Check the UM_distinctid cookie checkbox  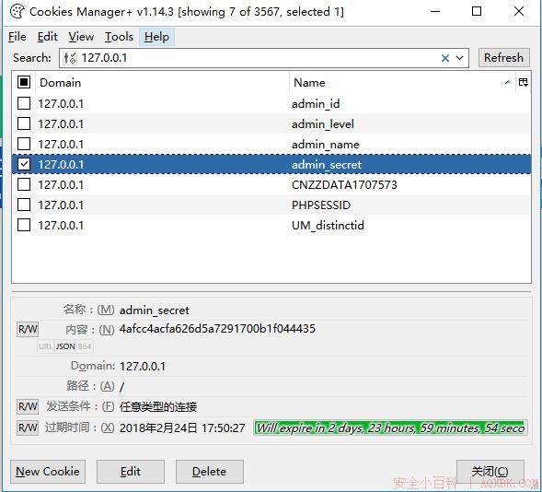pos(24,225)
